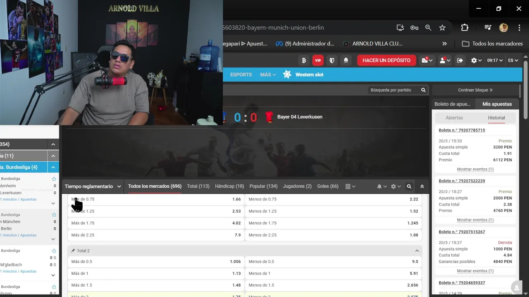Open the browser extensions puzzle icon
529x297 pixels.
[x=465, y=28]
